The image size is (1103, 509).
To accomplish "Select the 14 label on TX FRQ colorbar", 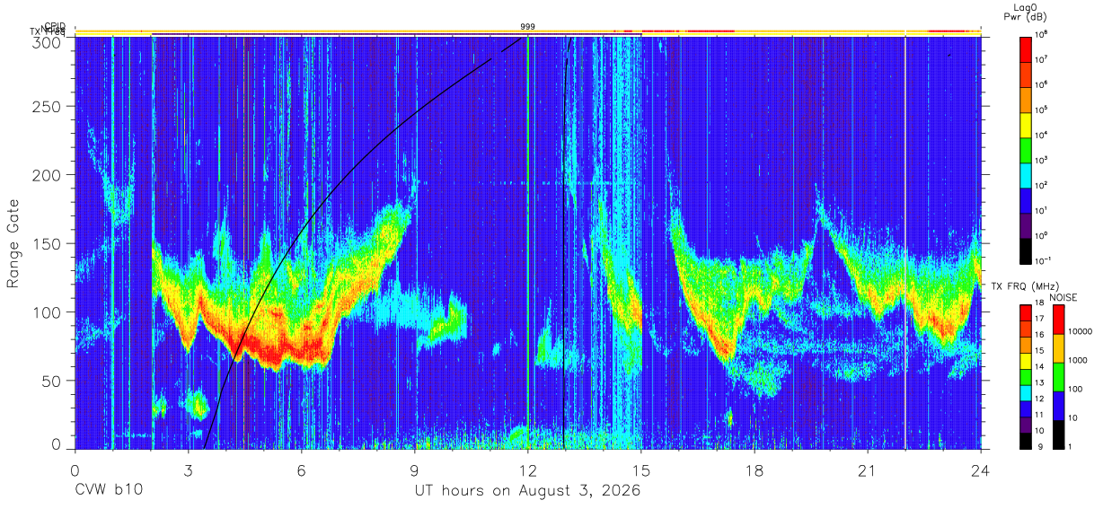I will coord(1040,367).
